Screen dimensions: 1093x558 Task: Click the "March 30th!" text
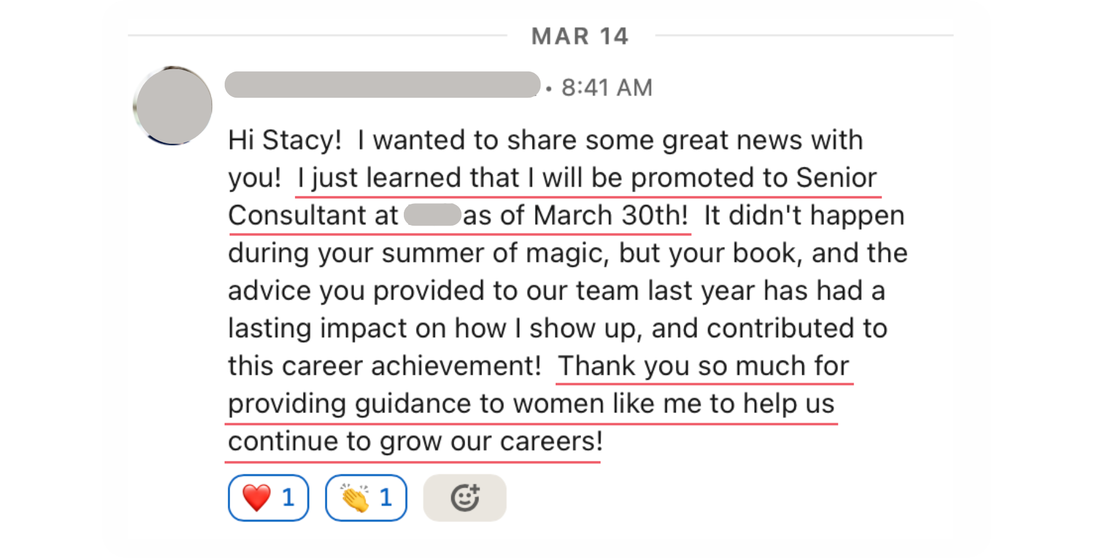click(610, 215)
